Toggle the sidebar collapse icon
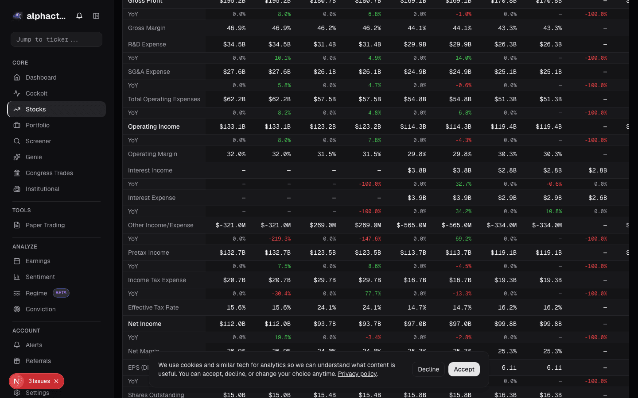 [x=96, y=15]
